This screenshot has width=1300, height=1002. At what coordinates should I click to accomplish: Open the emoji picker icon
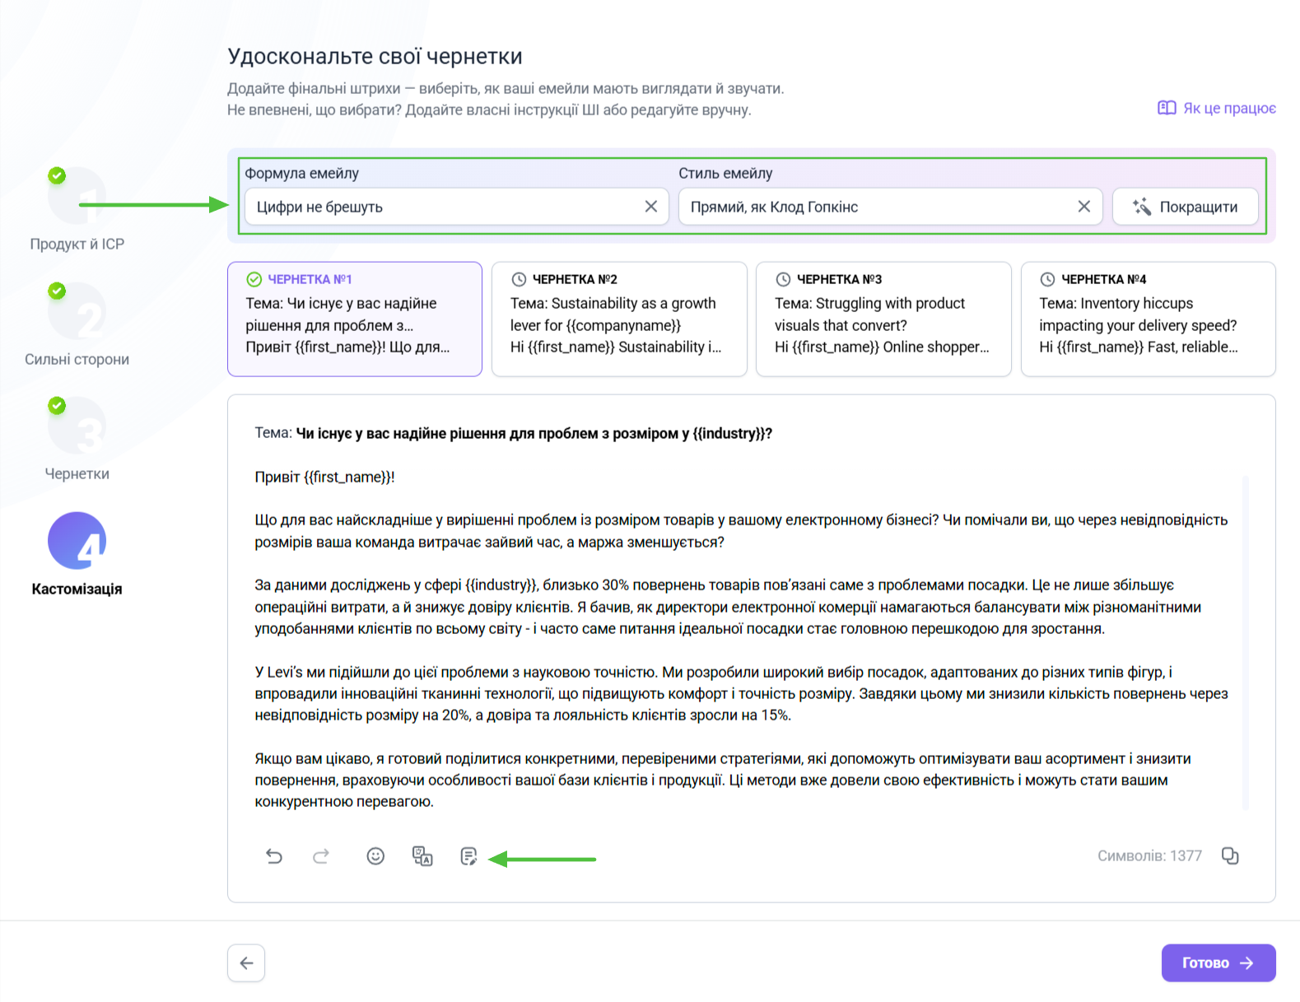[375, 856]
